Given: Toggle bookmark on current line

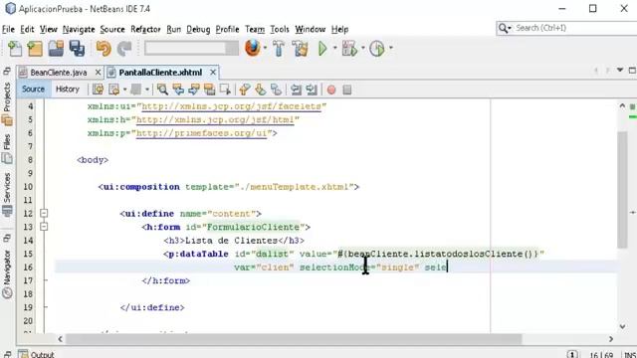Looking at the screenshot, I should pos(277,89).
